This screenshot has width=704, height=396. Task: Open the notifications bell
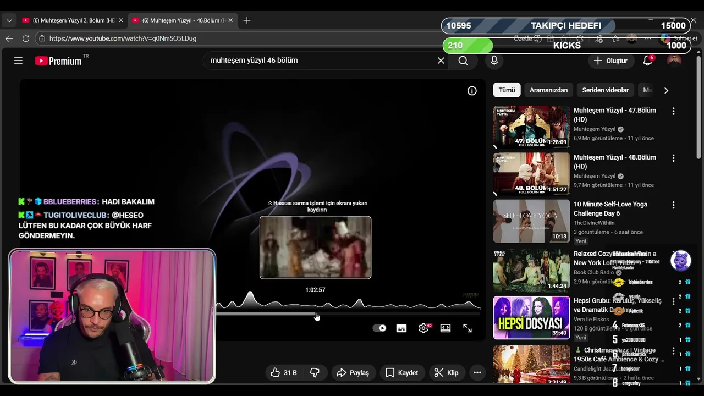[648, 61]
